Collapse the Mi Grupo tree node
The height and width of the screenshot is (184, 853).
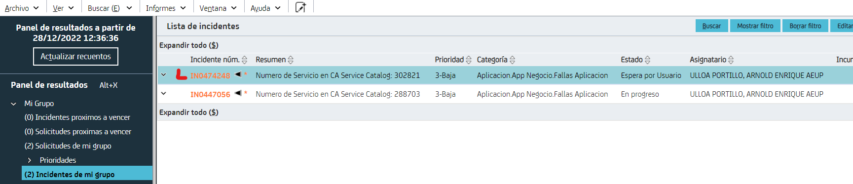pos(13,104)
